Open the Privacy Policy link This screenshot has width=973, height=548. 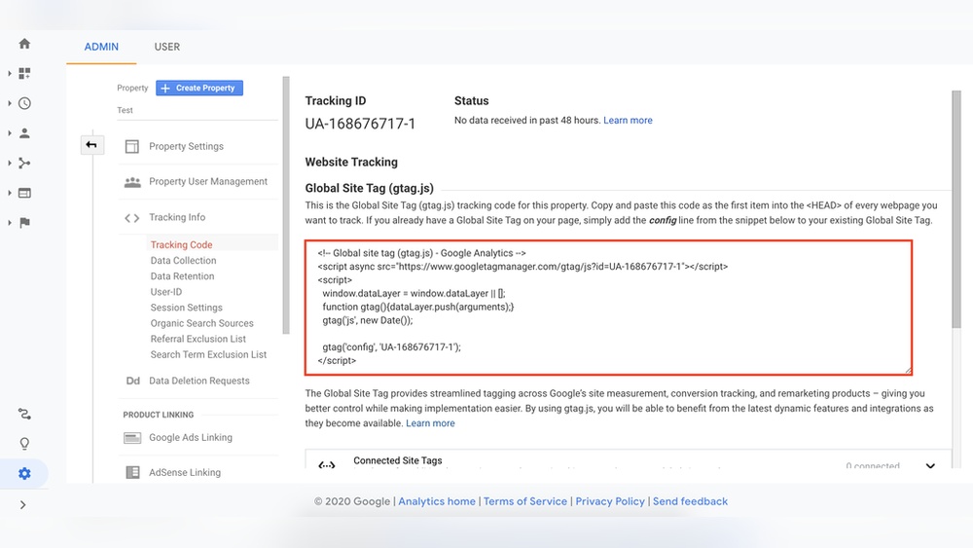click(x=610, y=501)
